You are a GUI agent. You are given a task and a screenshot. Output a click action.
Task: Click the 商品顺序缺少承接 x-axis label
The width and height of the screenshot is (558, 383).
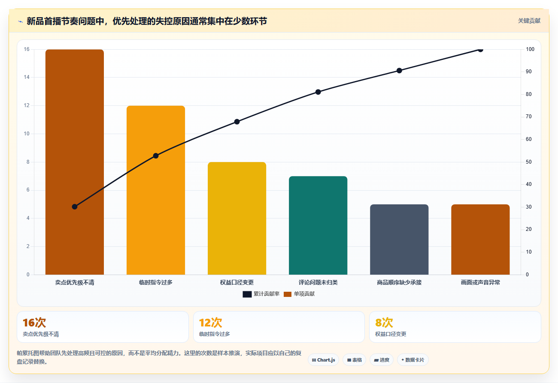click(399, 282)
